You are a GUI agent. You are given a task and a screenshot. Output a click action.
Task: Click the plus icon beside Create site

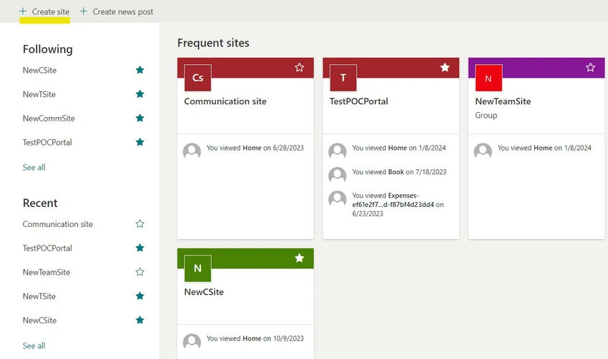23,11
